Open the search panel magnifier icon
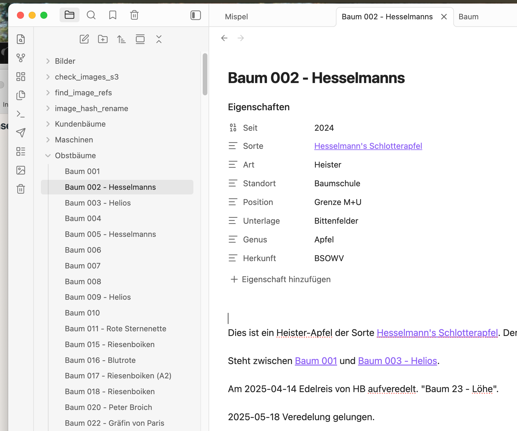The height and width of the screenshot is (431, 517). click(91, 15)
